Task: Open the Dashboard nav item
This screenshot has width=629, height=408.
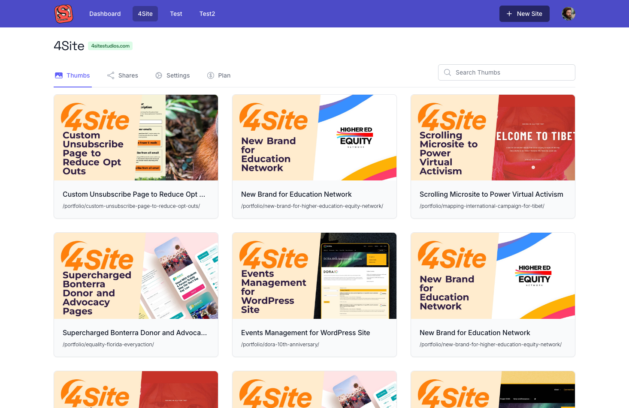Action: click(105, 14)
